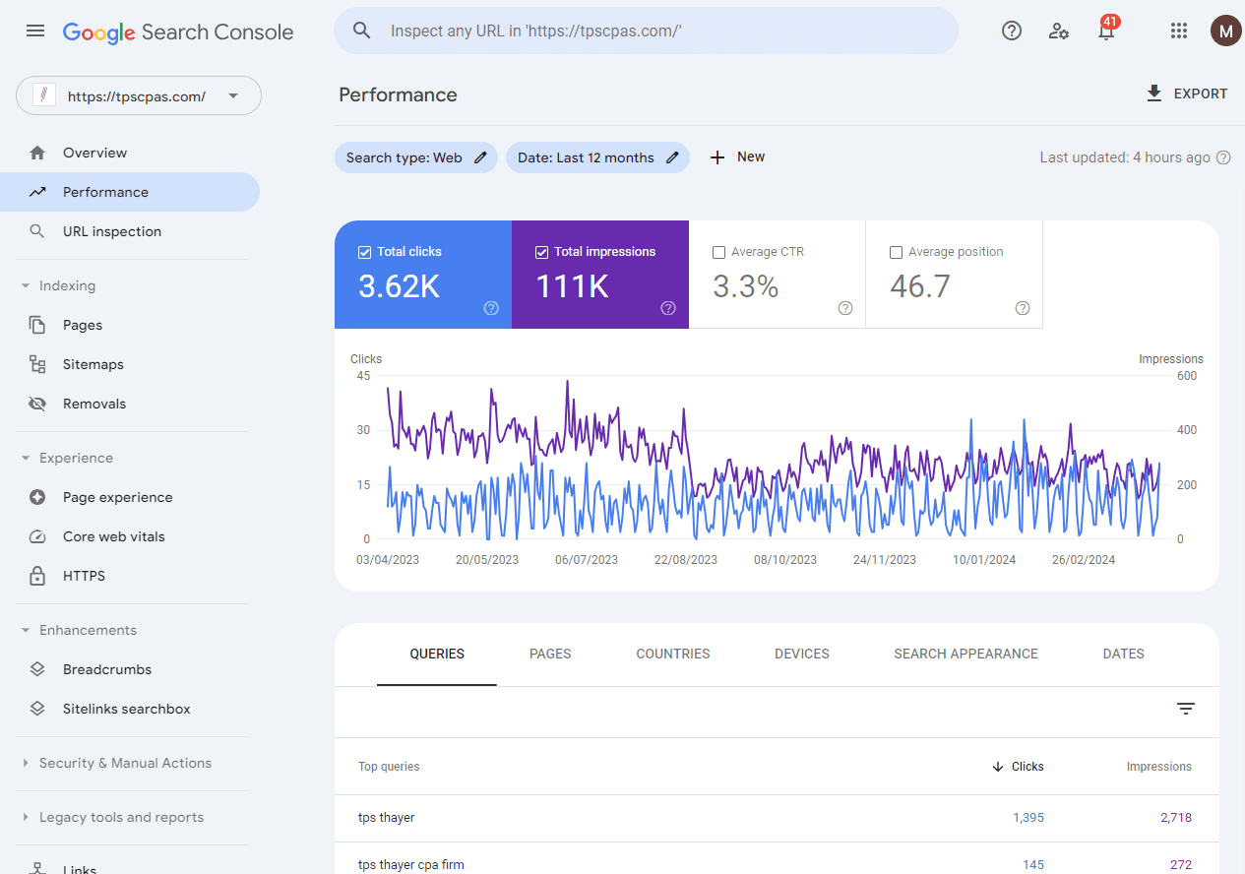Click the URL inspection search field

646,31
